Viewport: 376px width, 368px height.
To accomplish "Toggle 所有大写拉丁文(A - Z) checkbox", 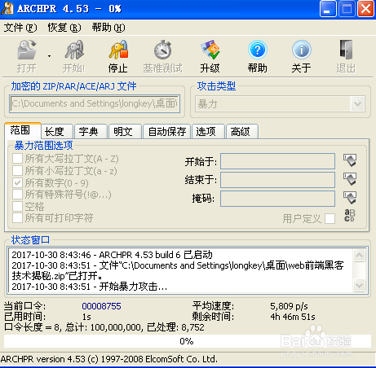I will pos(17,158).
